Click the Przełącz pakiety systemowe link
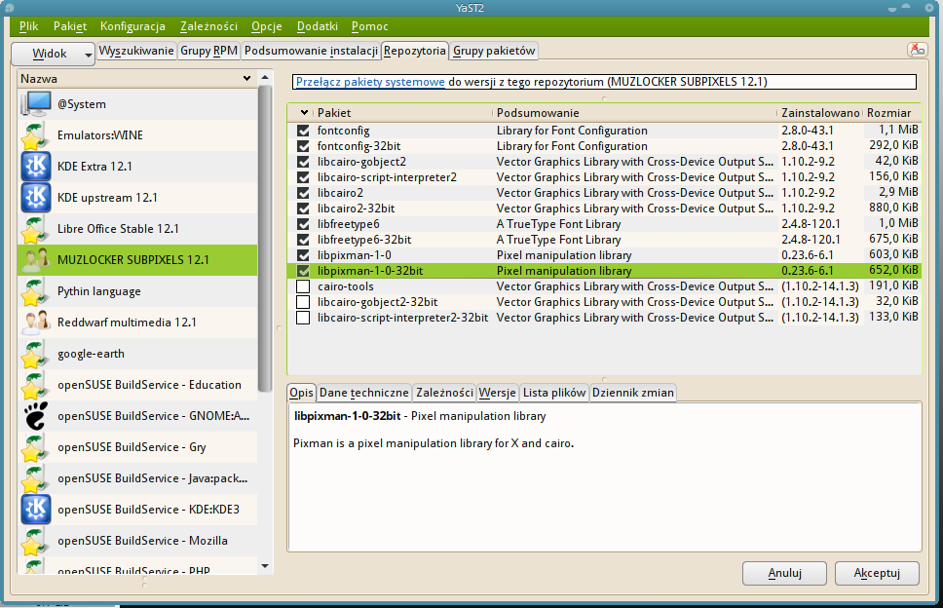This screenshot has width=943, height=608. [x=368, y=81]
